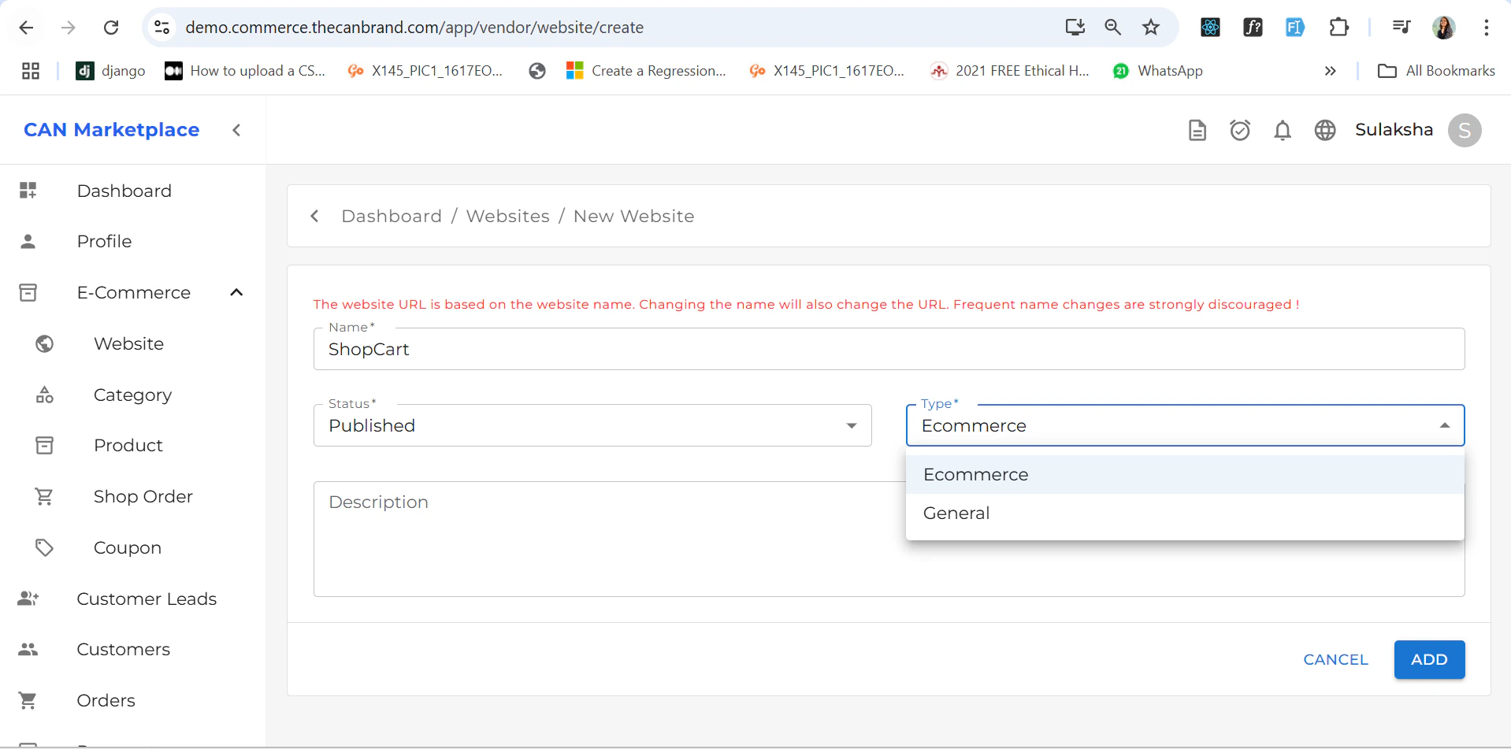
Task: Open the django bookmark
Action: tap(110, 71)
